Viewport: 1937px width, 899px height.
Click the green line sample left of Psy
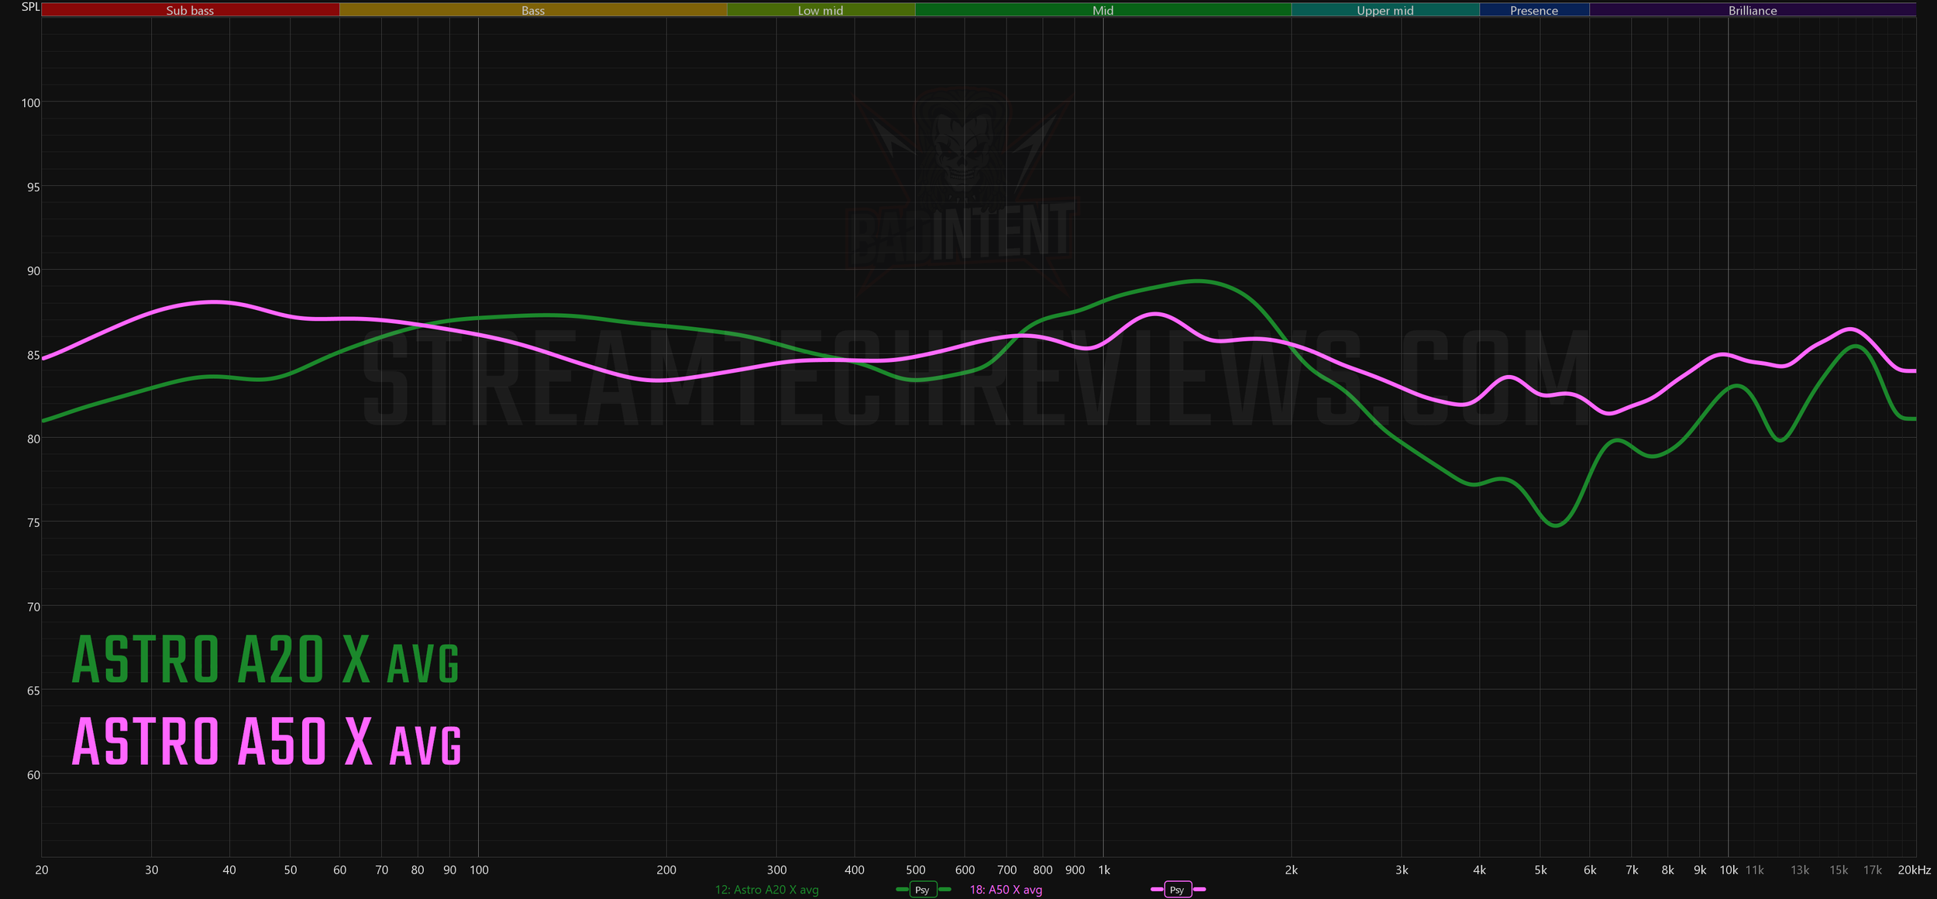pyautogui.click(x=902, y=890)
